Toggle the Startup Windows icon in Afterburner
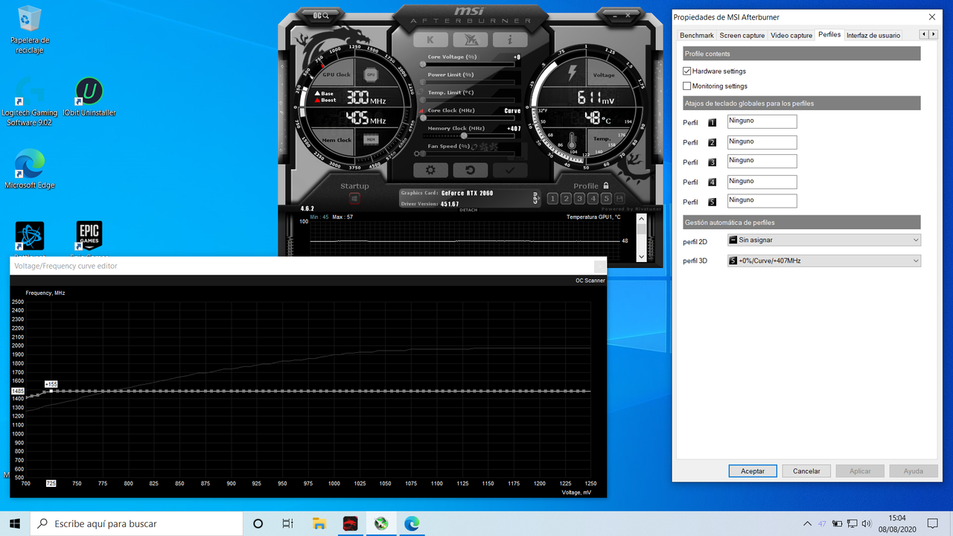This screenshot has width=953, height=536. (x=354, y=199)
